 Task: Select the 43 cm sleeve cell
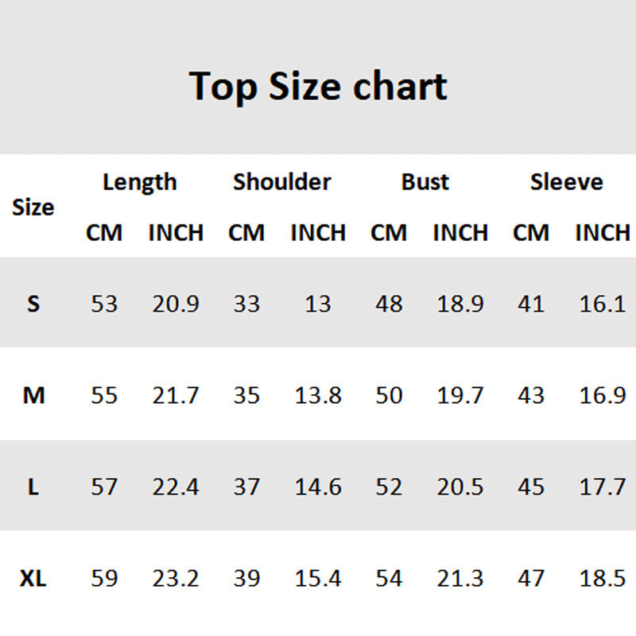tap(531, 395)
